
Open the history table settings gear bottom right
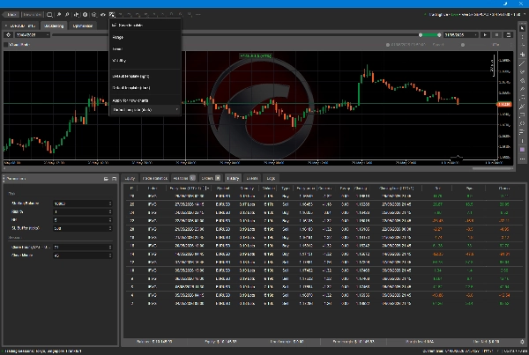pyautogui.click(x=522, y=342)
